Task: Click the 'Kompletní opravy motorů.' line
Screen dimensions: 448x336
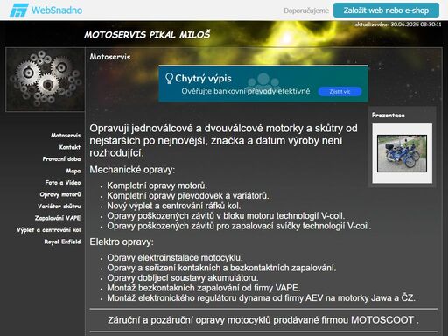Action: tap(157, 185)
